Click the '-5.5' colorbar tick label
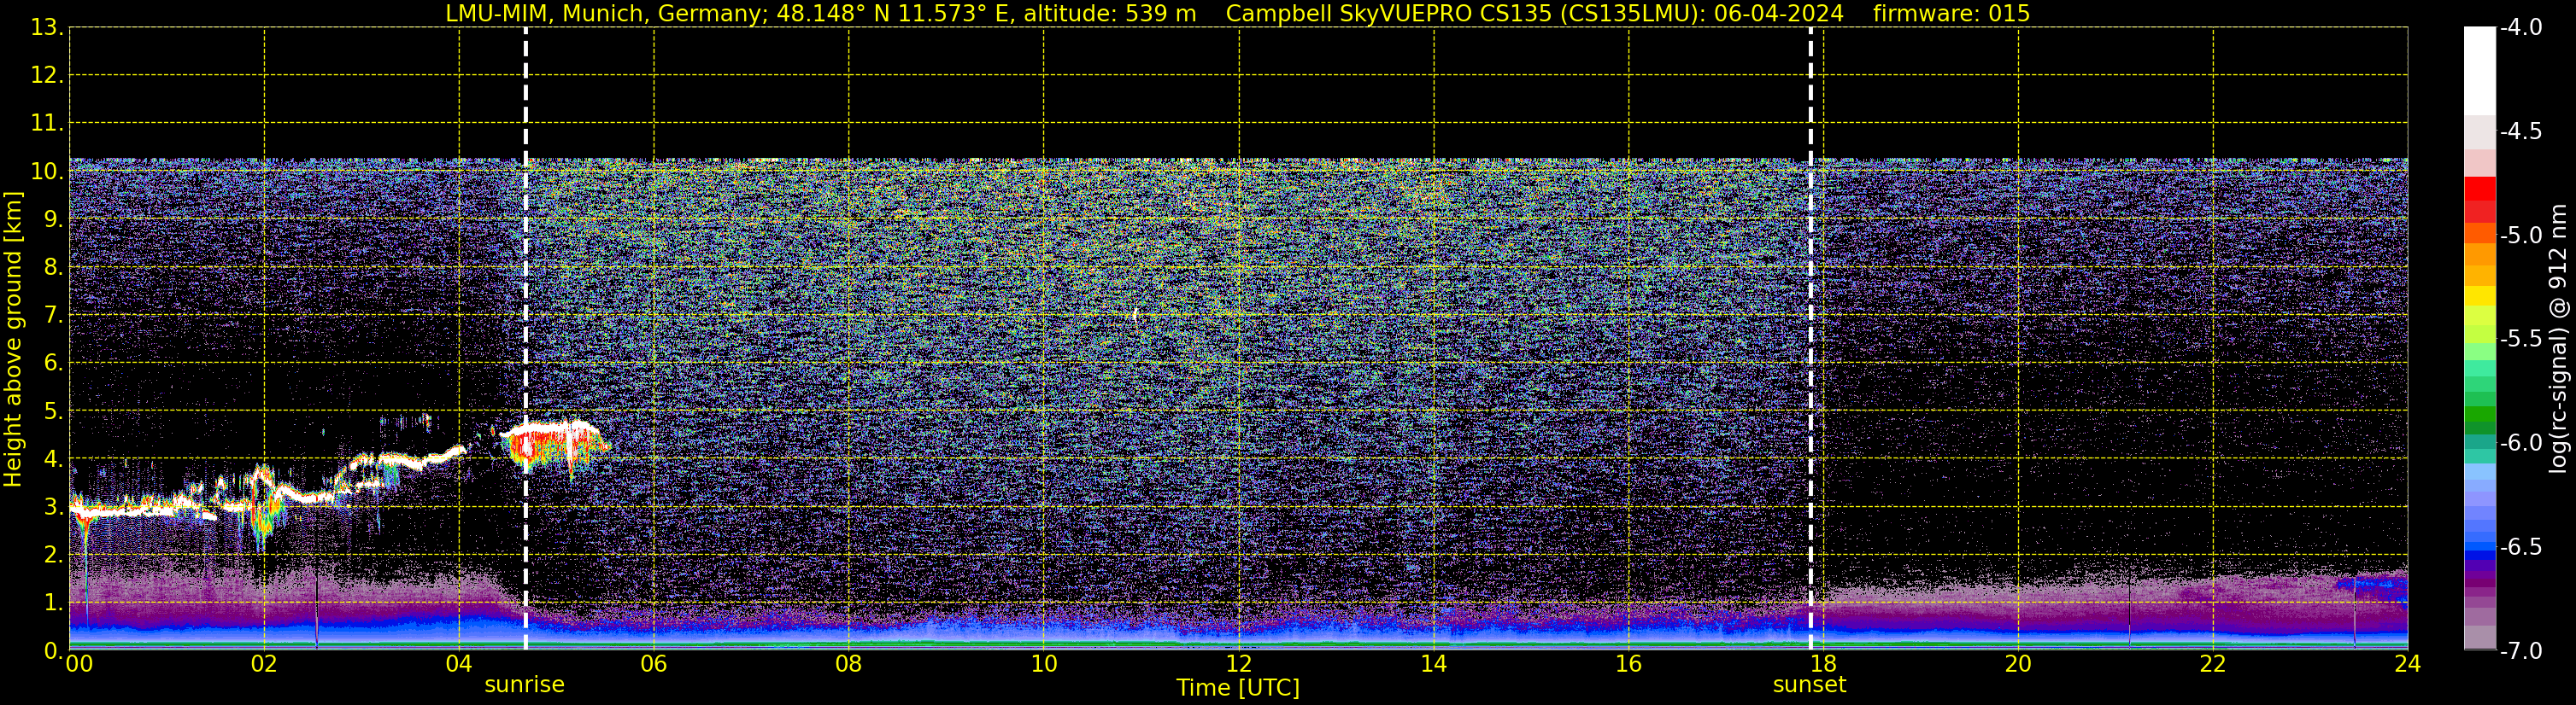 (2521, 339)
